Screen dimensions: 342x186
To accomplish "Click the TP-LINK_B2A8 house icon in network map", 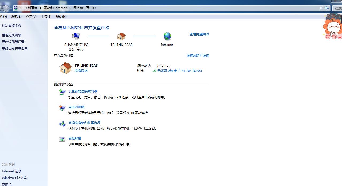I will pos(122,37).
